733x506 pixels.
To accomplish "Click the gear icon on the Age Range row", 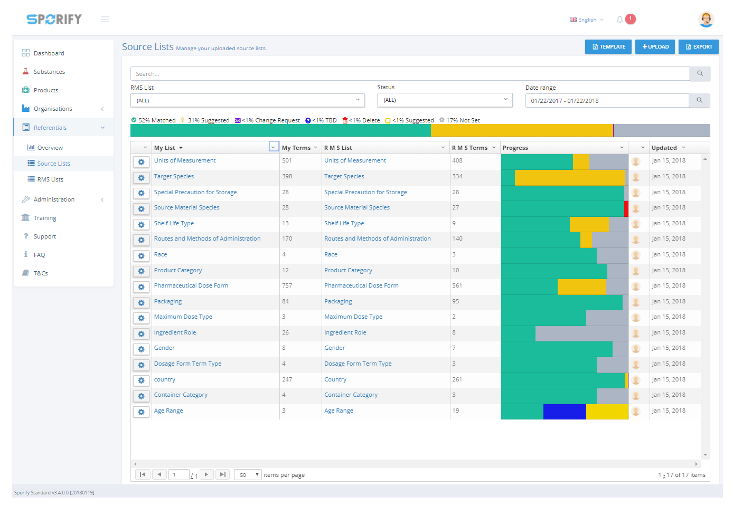I will pyautogui.click(x=141, y=412).
